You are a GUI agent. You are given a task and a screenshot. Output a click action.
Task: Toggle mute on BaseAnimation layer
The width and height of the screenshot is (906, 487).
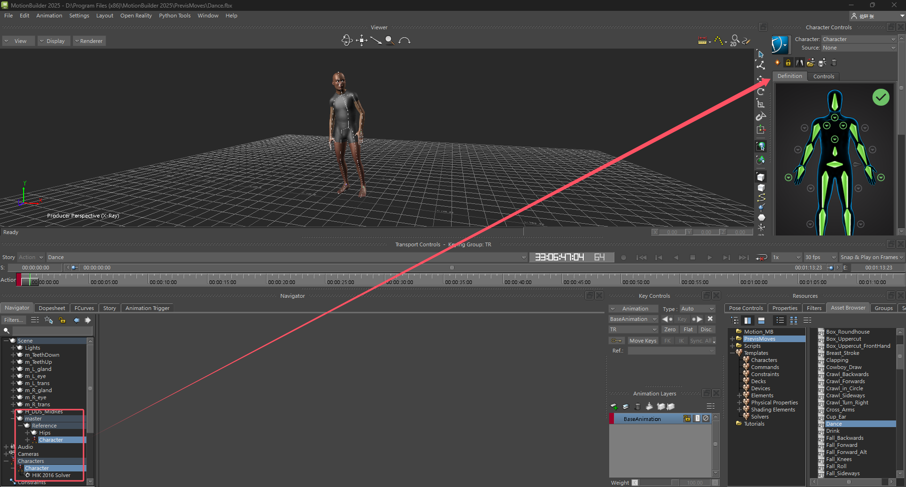click(x=705, y=419)
